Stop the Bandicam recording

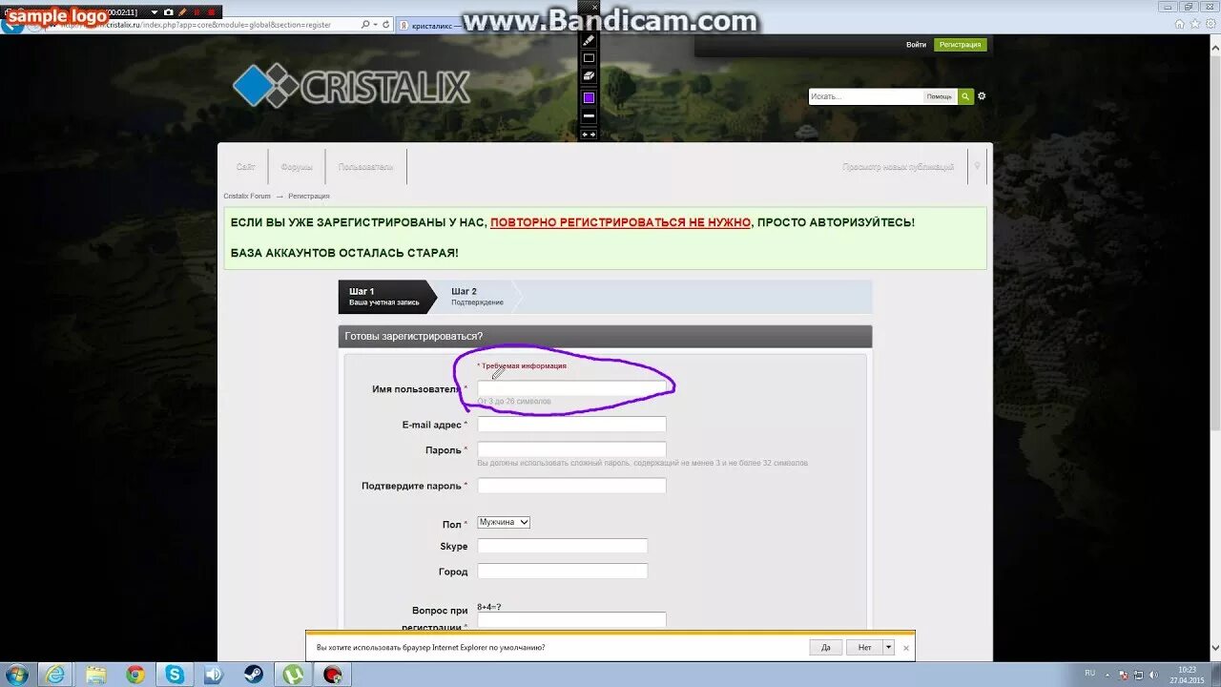(x=212, y=12)
